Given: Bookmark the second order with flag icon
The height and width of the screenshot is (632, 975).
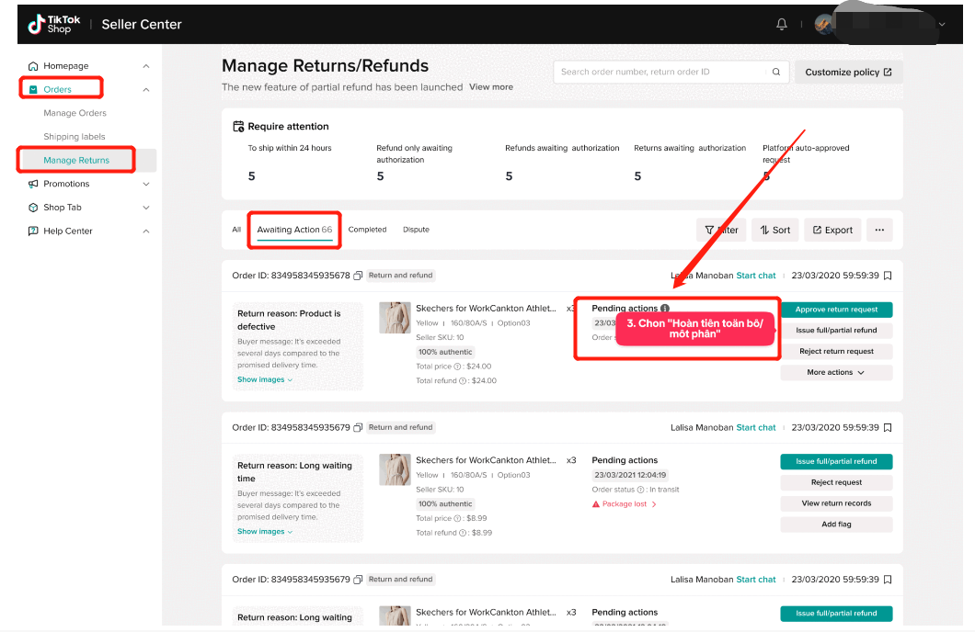Looking at the screenshot, I should tap(887, 427).
